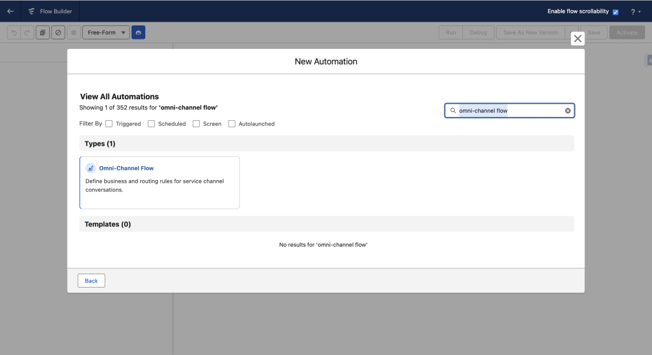The width and height of the screenshot is (652, 355).
Task: Click the blue Einstein toolbar button
Action: tap(138, 32)
